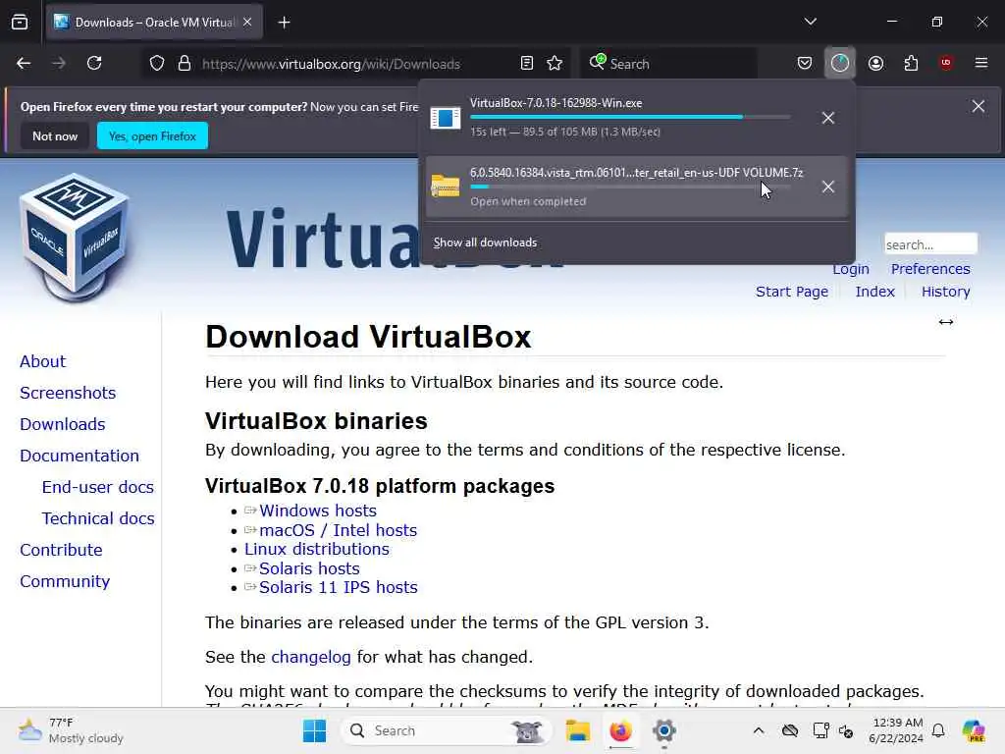Image resolution: width=1005 pixels, height=754 pixels.
Task: Open Downloads in sidebar
Action: (x=62, y=424)
